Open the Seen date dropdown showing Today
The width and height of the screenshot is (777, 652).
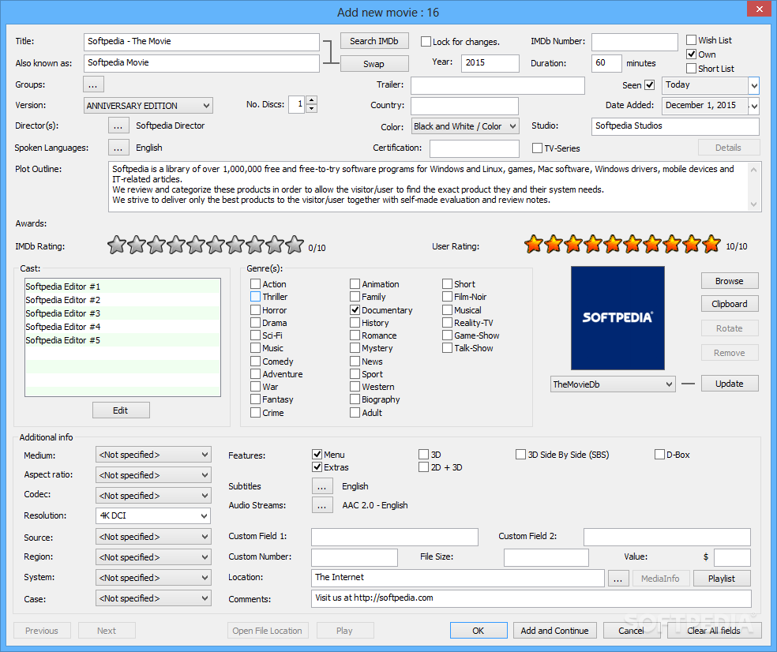[x=754, y=86]
